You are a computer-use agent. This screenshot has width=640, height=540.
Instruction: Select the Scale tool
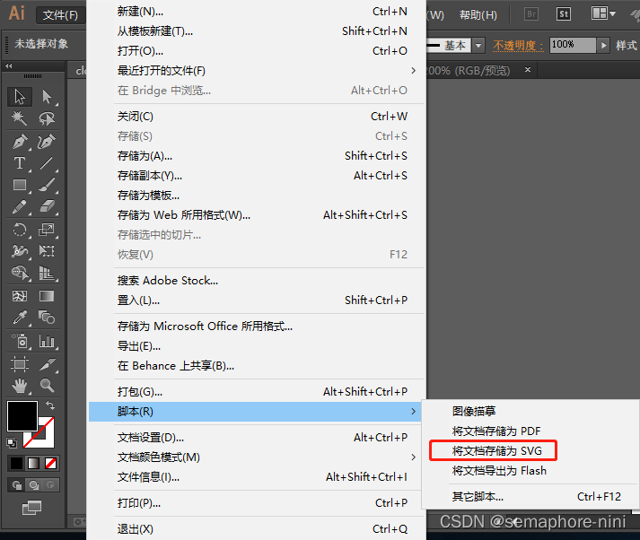point(47,230)
